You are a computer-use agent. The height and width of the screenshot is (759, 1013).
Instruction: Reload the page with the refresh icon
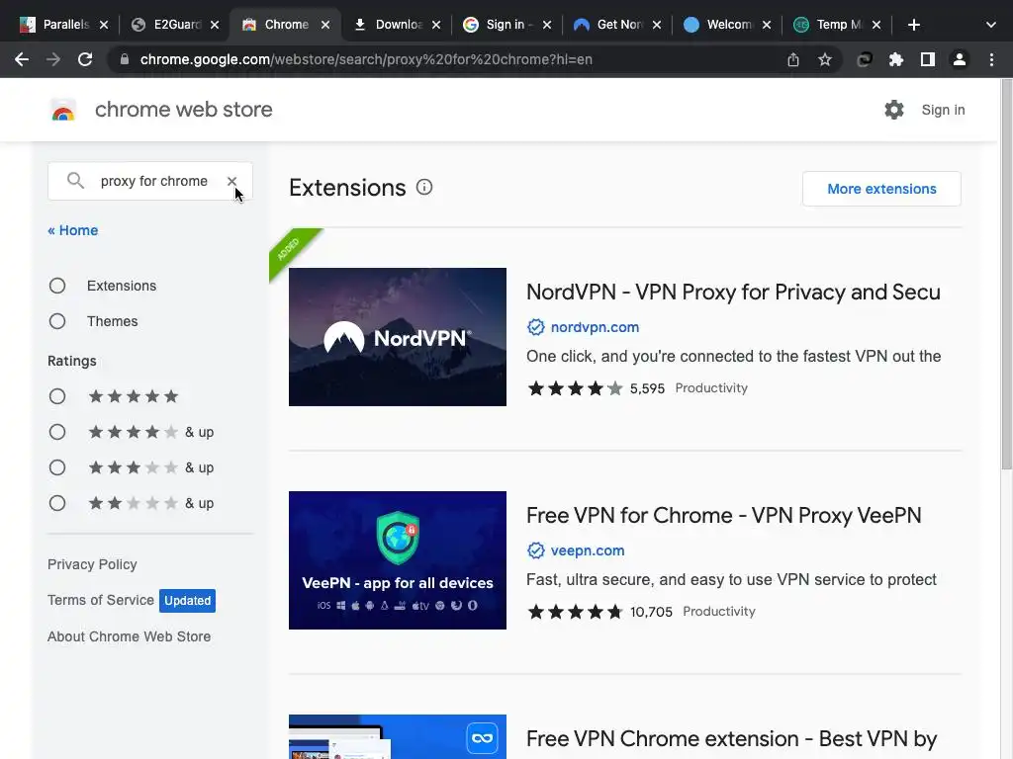(x=85, y=59)
